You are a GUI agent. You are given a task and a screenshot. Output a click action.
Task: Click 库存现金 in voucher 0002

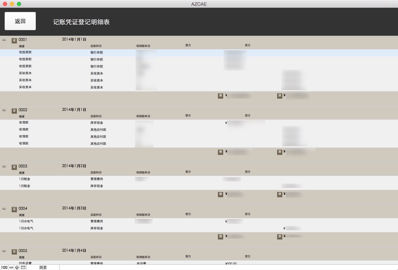point(97,123)
